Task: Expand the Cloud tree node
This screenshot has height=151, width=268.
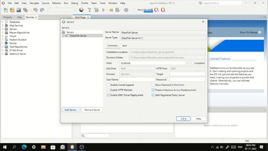Action: click(x=3, y=36)
